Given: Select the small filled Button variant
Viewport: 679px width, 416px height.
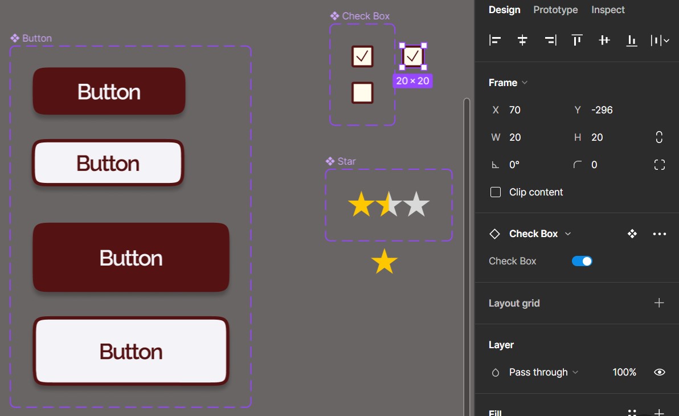Looking at the screenshot, I should (x=109, y=91).
